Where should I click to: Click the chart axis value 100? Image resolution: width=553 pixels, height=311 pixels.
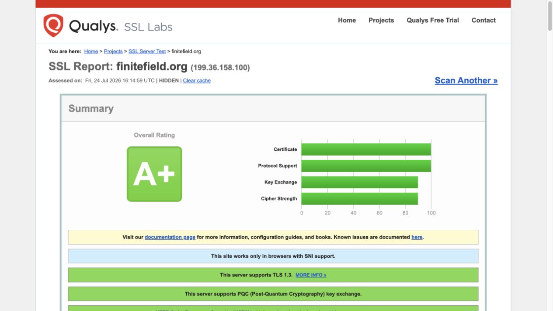[431, 213]
